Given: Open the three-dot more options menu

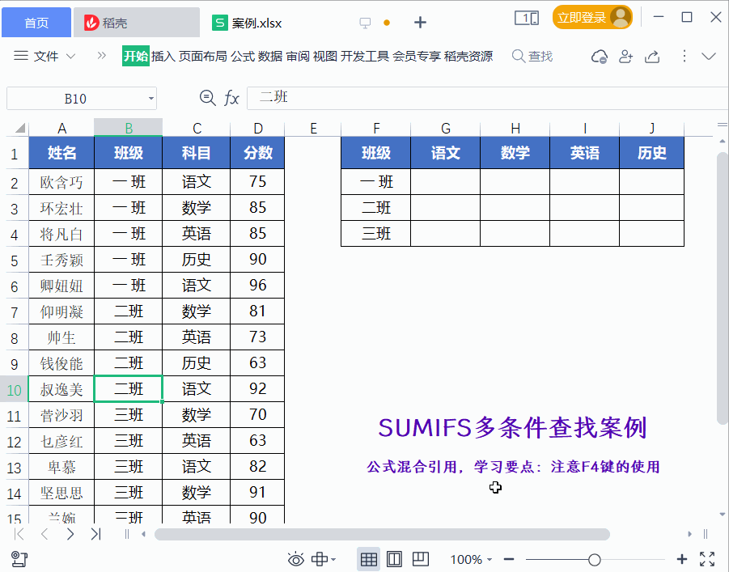Looking at the screenshot, I should coord(684,57).
